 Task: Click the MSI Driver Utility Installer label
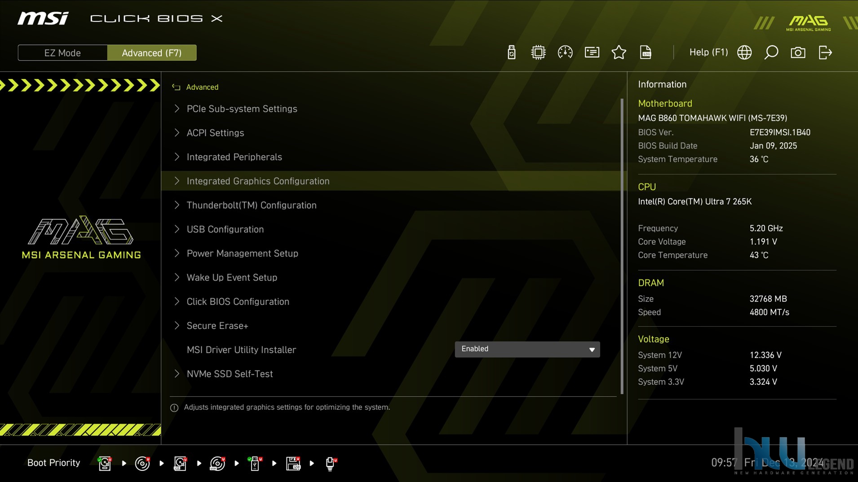click(x=241, y=350)
